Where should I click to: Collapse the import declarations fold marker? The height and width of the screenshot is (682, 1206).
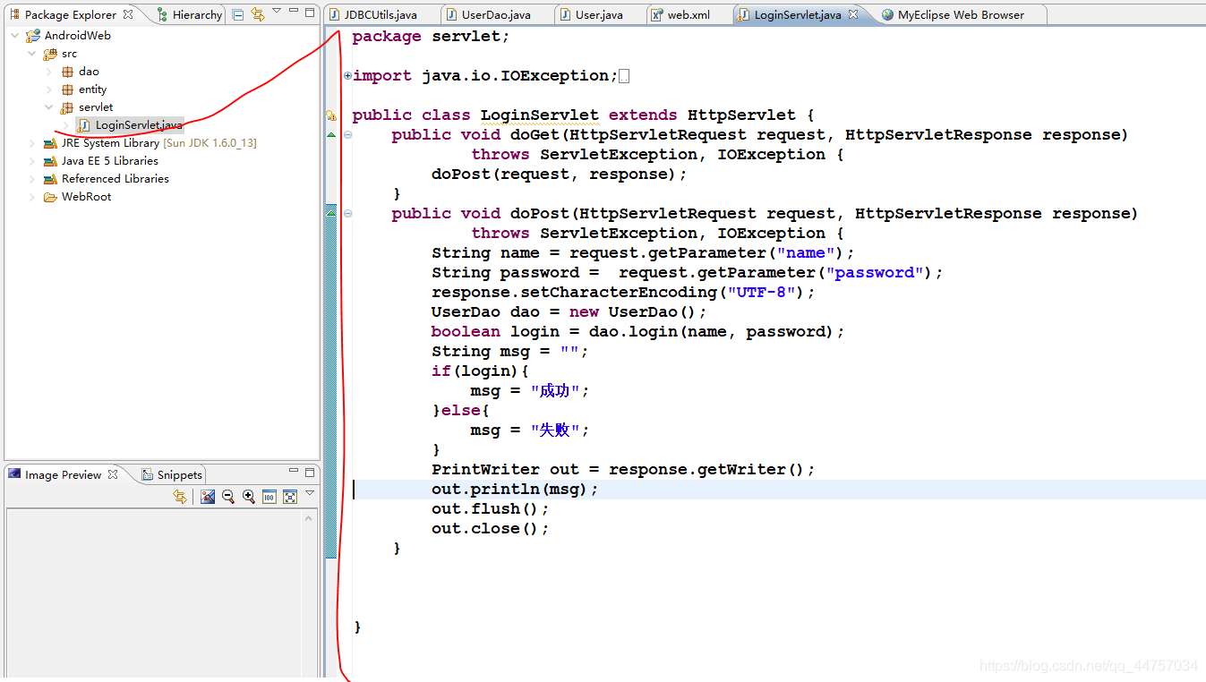(347, 75)
